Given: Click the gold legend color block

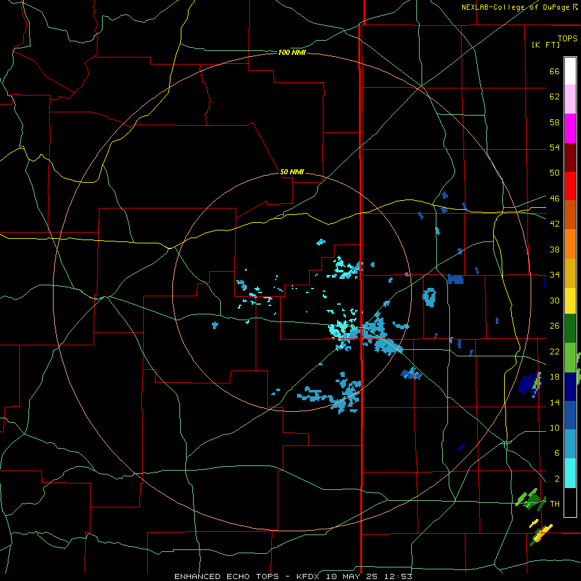Looking at the screenshot, I should 570,273.
